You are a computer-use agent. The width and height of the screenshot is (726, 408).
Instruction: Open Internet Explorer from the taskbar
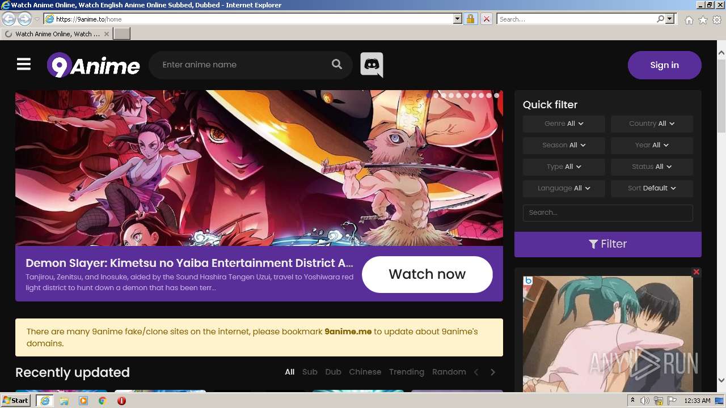tap(44, 401)
